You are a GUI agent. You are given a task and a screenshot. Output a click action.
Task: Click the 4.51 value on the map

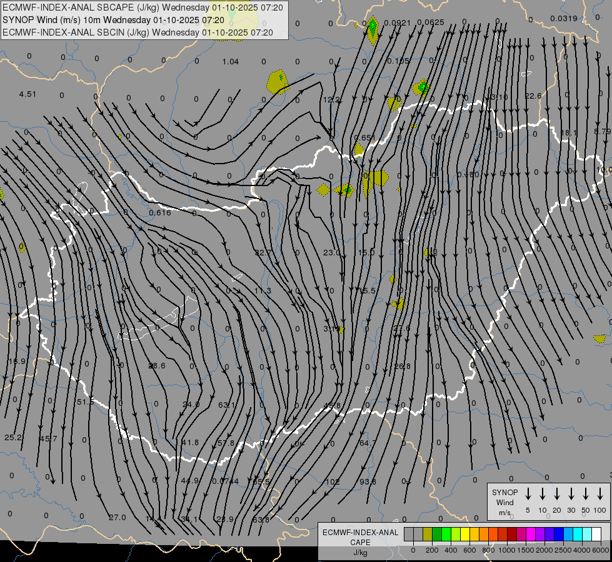coord(28,94)
